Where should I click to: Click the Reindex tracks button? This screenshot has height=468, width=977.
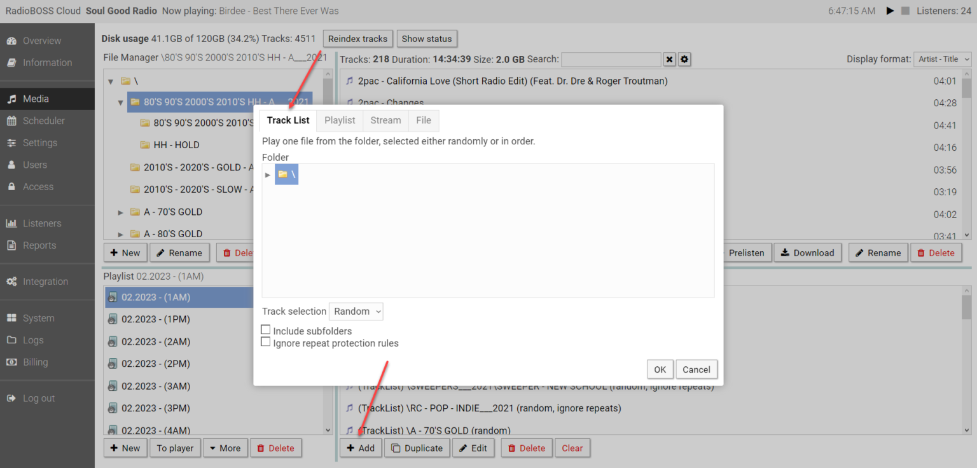click(x=357, y=38)
